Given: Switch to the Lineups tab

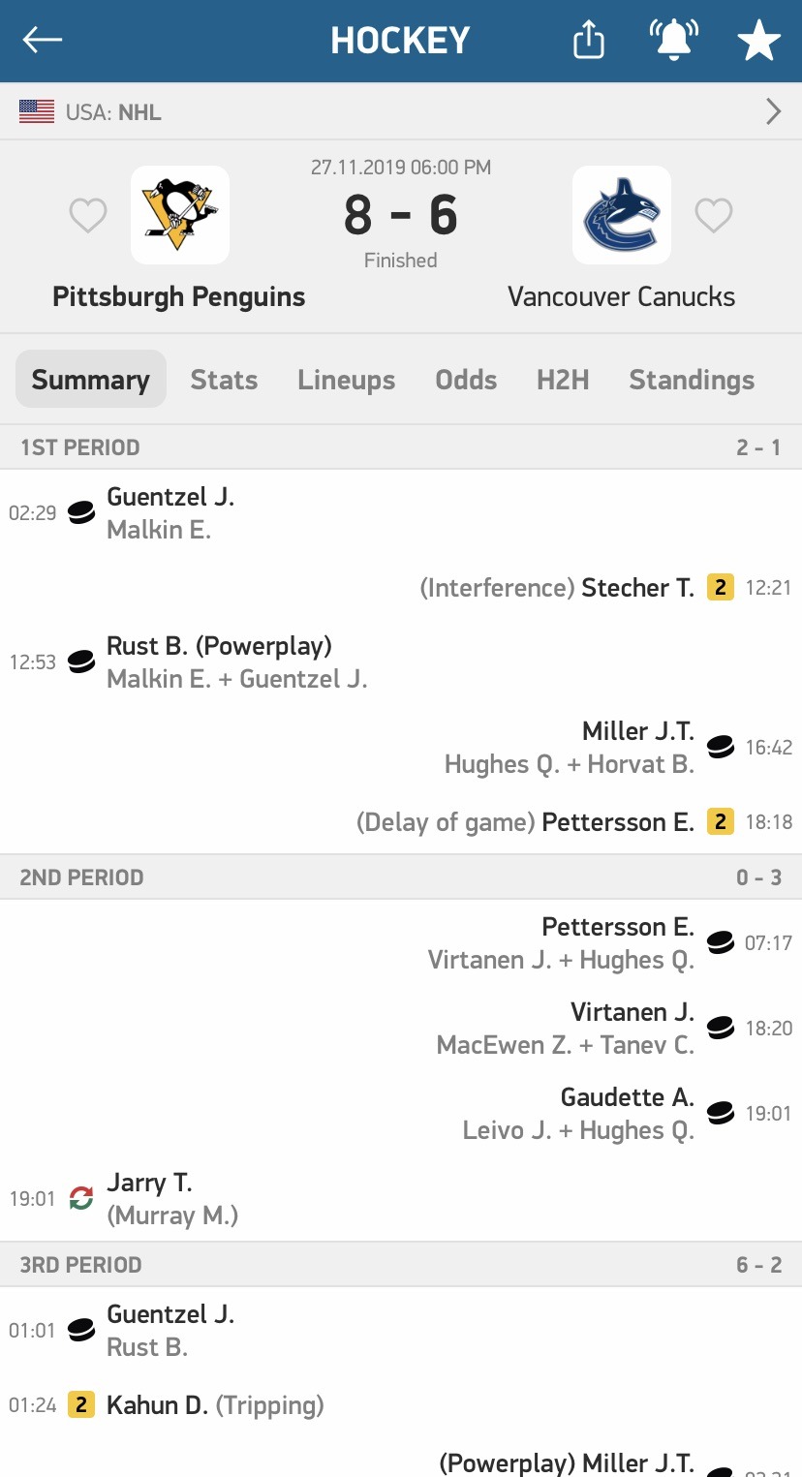Looking at the screenshot, I should point(347,380).
